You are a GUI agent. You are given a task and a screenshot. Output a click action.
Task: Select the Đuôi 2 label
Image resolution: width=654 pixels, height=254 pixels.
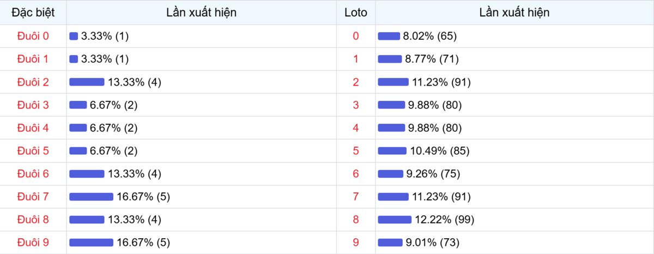(33, 82)
